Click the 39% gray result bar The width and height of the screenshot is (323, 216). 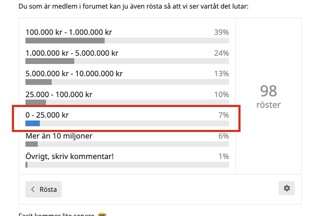coord(65,41)
